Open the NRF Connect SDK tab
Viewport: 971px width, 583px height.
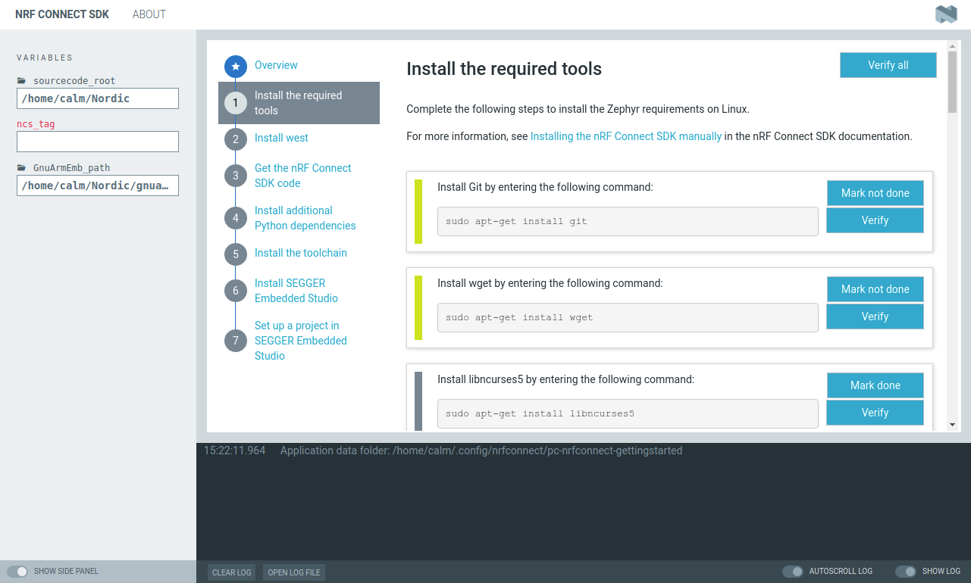[62, 14]
